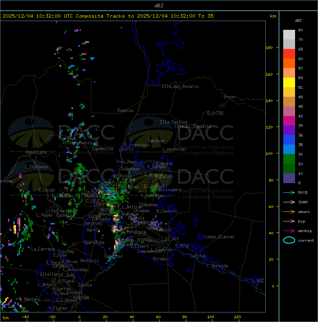Click the Tulumaya map label
Viewport: 318px width, 322px height.
coord(130,169)
